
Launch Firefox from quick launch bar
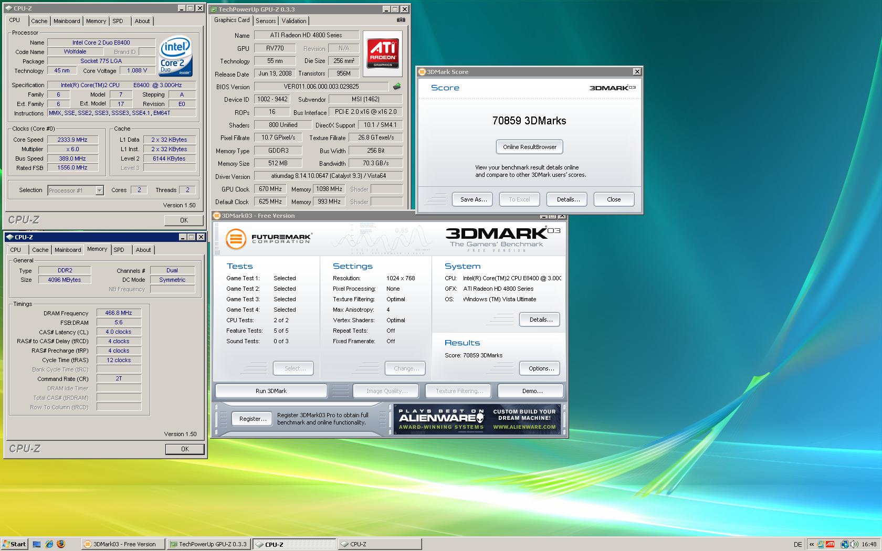(61, 544)
